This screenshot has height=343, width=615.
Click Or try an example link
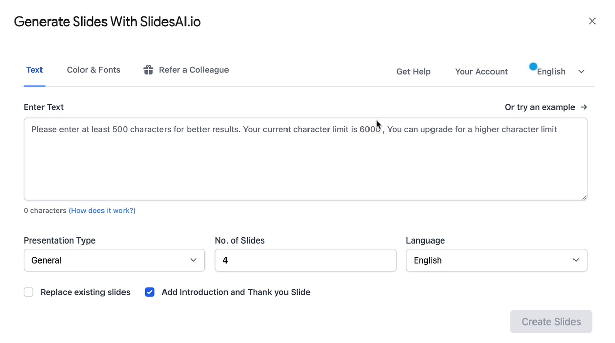[540, 107]
